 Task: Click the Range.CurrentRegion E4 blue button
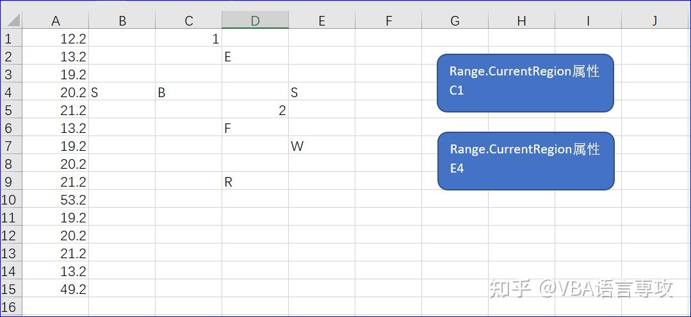[525, 160]
